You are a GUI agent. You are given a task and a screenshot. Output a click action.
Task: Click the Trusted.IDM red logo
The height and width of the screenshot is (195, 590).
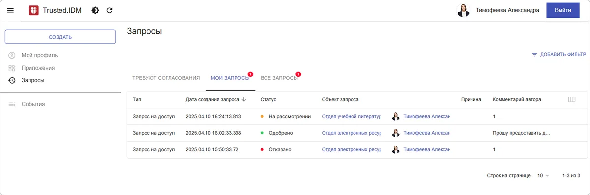(33, 10)
